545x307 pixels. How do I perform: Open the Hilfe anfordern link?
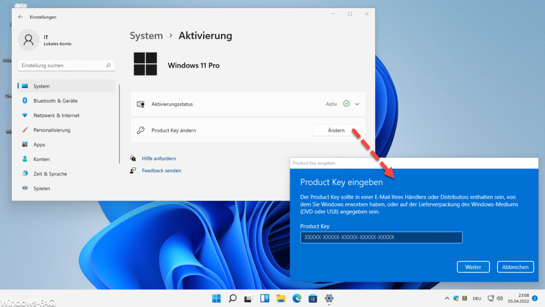click(159, 159)
